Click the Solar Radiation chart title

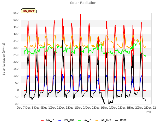pos(83,3)
